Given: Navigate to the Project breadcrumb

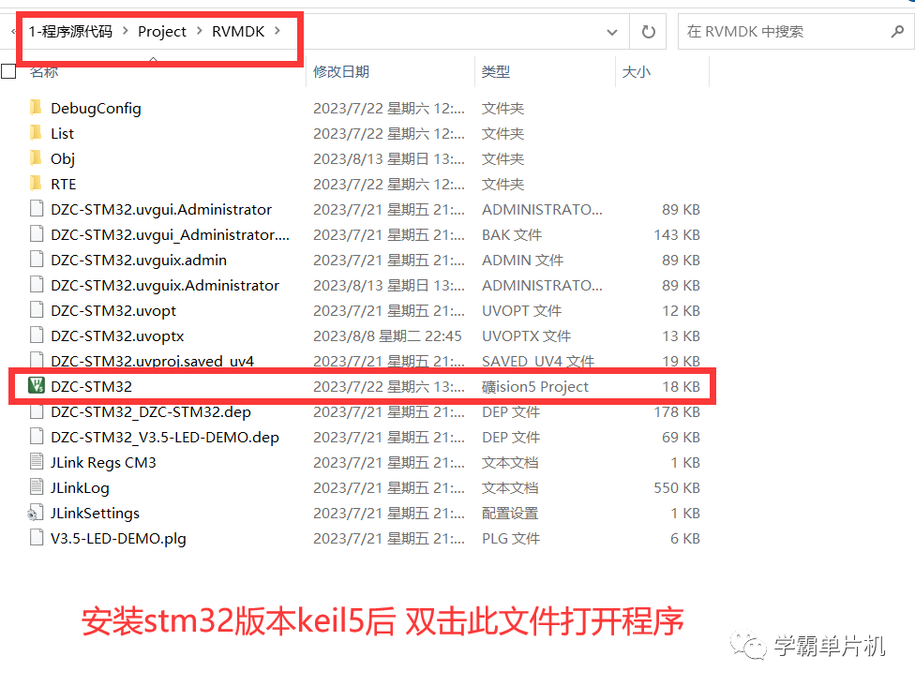Looking at the screenshot, I should coord(161,32).
